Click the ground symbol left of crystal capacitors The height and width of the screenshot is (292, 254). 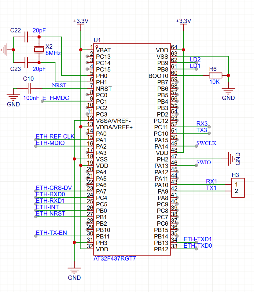[x=5, y=50]
